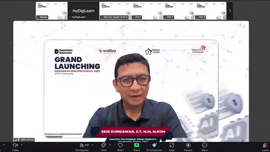Click the muted mic icon on PIN 1 tile

click(x=133, y=17)
